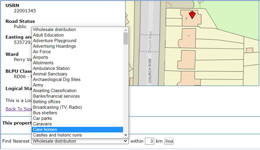Choose Adult Education from the list
This screenshot has width=260, height=150.
pos(77,35)
